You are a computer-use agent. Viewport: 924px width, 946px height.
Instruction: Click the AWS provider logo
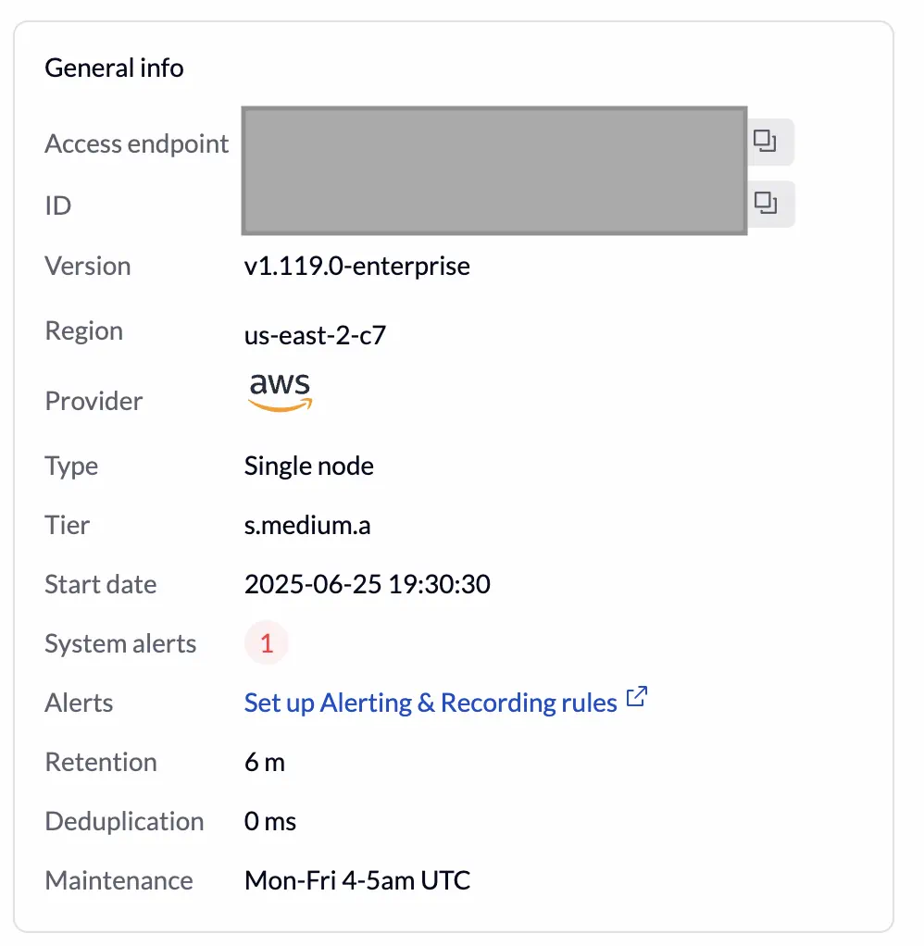click(x=279, y=389)
